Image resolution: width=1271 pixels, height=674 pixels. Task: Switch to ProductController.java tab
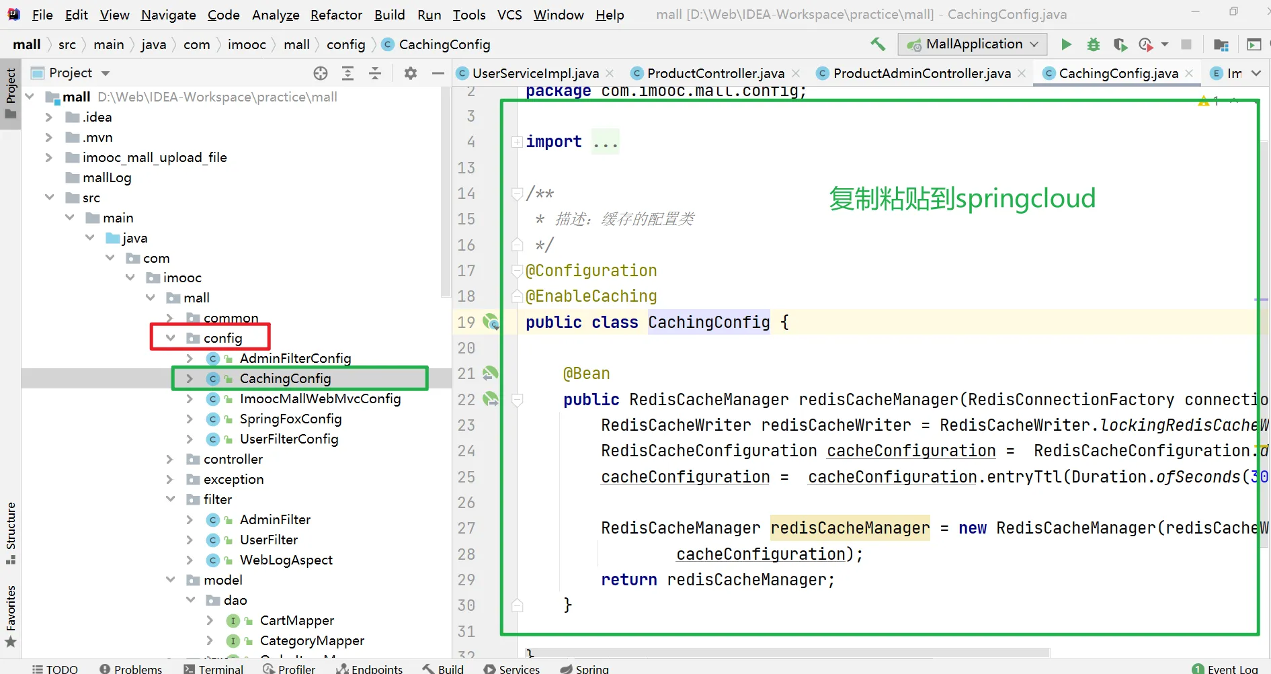pos(715,73)
